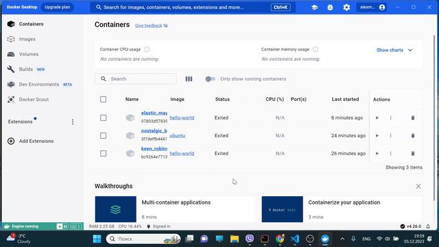Click info icon next to Container CPU usage
Image resolution: width=439 pixels, height=247 pixels.
tap(147, 49)
